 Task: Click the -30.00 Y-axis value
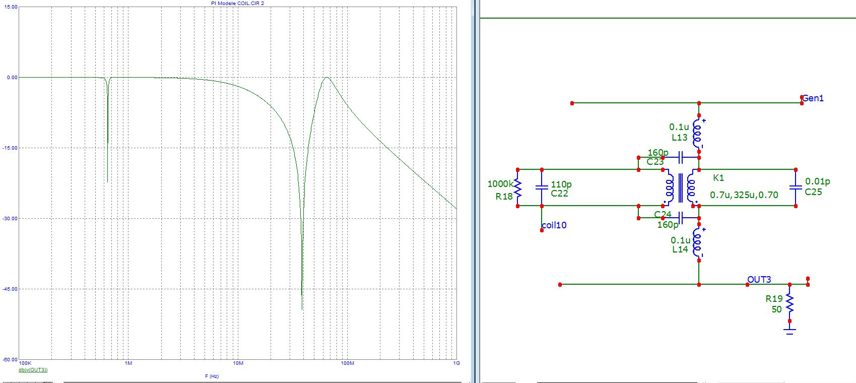(x=11, y=219)
